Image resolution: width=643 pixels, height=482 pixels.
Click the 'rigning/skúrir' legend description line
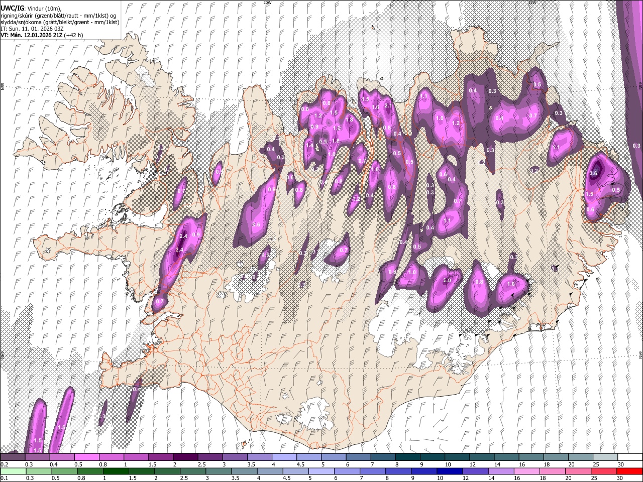click(x=59, y=15)
